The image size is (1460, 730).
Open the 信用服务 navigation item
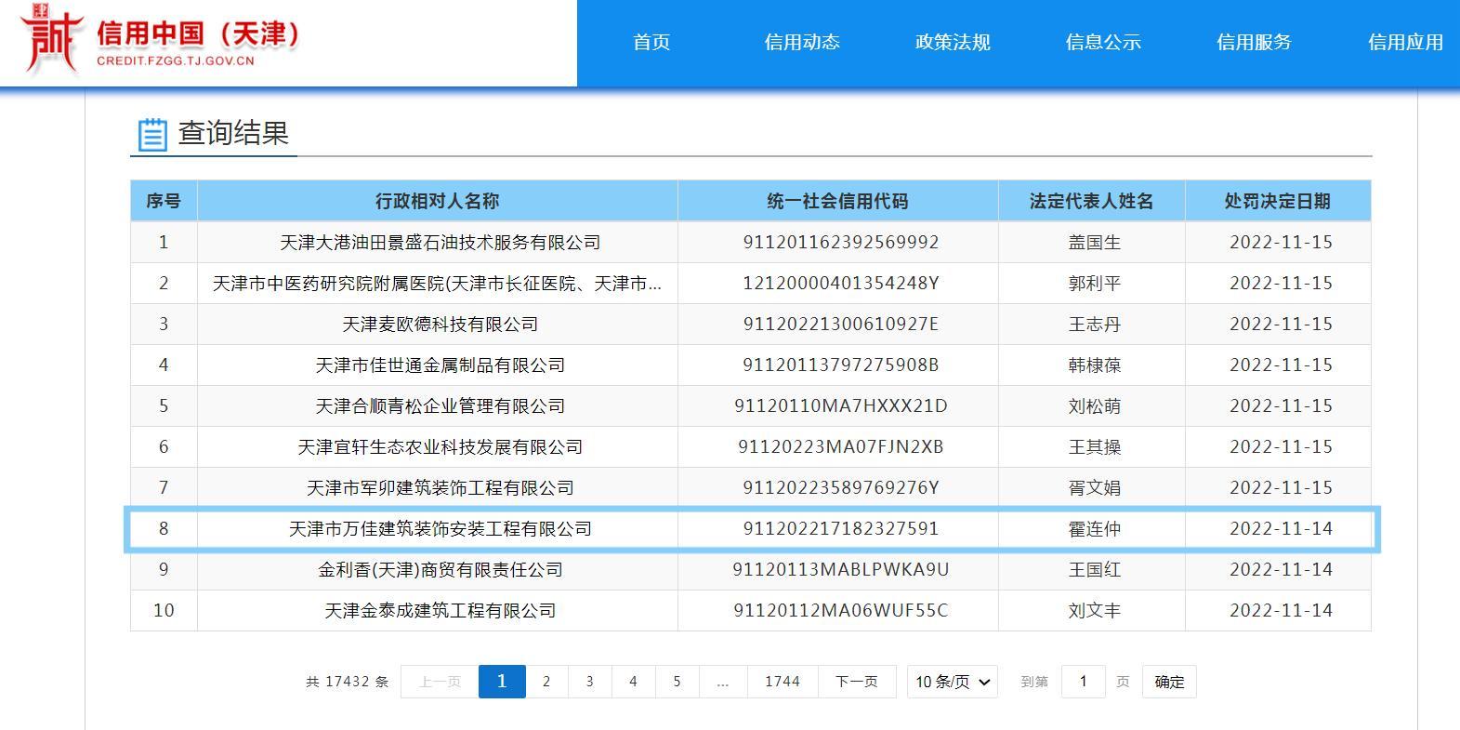pyautogui.click(x=1254, y=42)
